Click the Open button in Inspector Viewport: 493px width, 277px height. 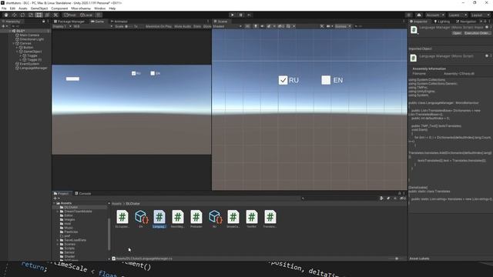457,33
